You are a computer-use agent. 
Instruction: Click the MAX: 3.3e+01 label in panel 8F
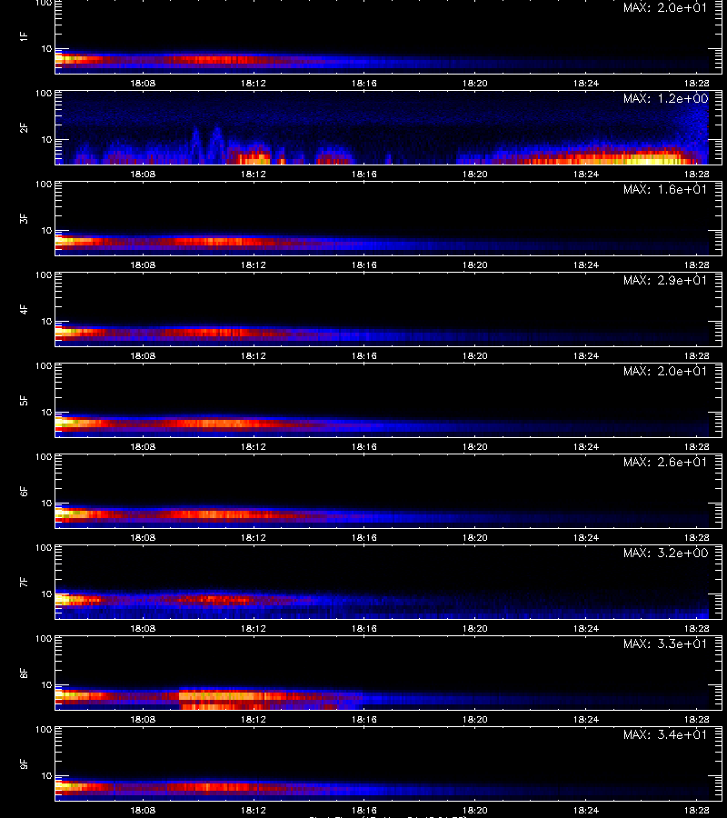tap(665, 643)
